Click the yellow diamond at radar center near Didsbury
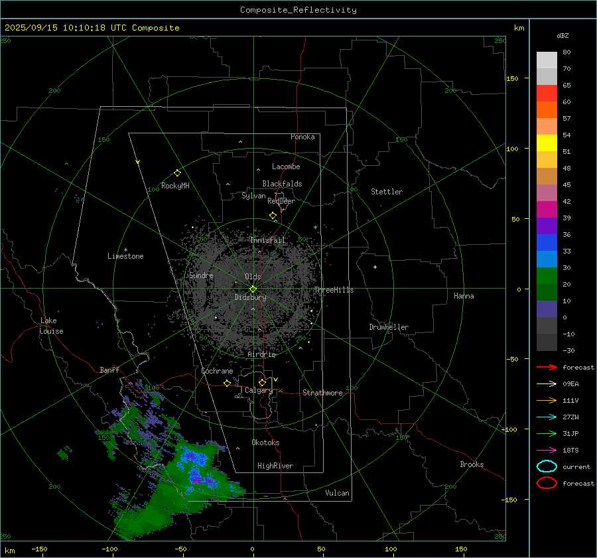The image size is (597, 558). 253,289
